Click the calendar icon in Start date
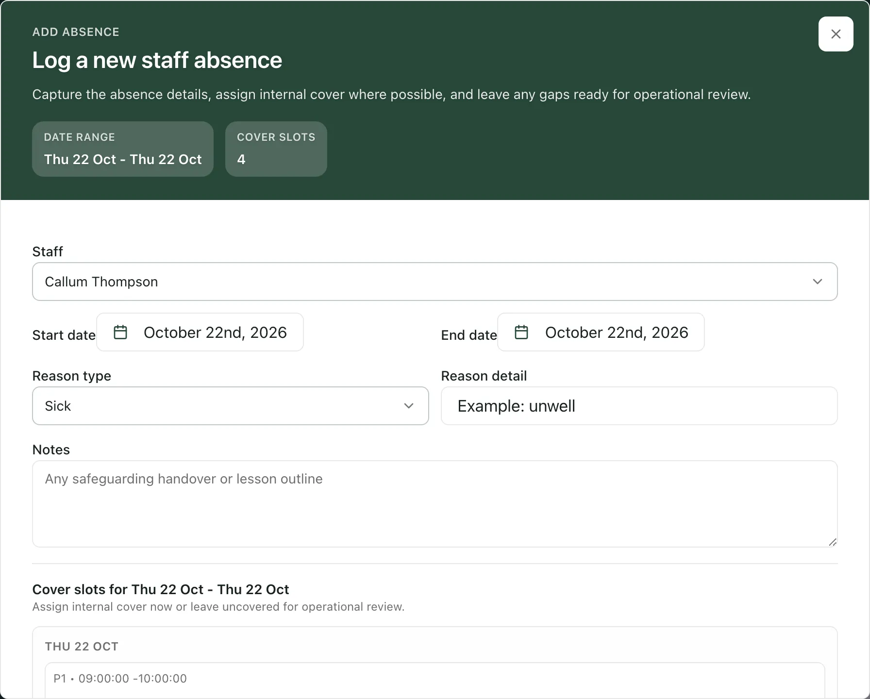The width and height of the screenshot is (870, 699). (120, 332)
